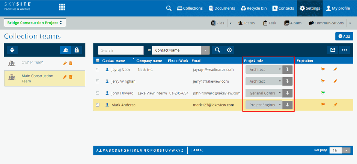Screen dimensions: 357x164
Task: Click the contact Search input field
Action: (x=121, y=50)
